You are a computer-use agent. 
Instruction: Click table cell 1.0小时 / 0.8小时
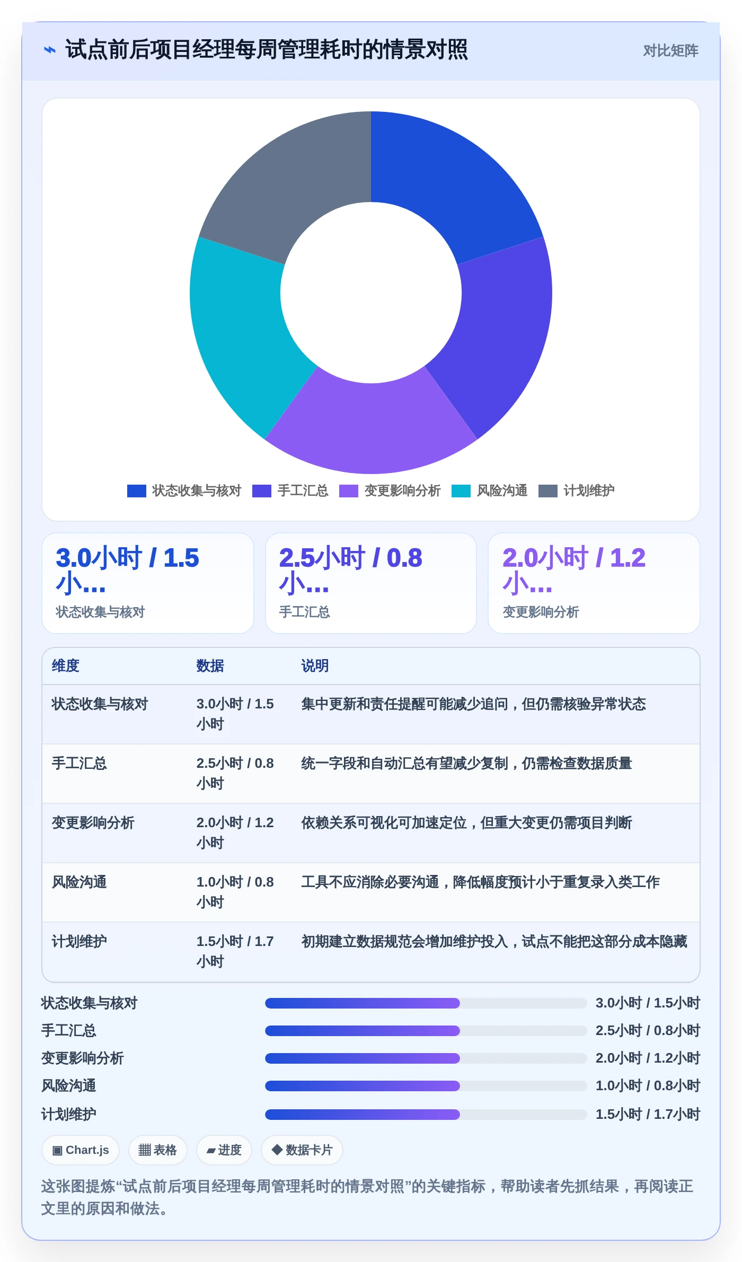click(235, 892)
